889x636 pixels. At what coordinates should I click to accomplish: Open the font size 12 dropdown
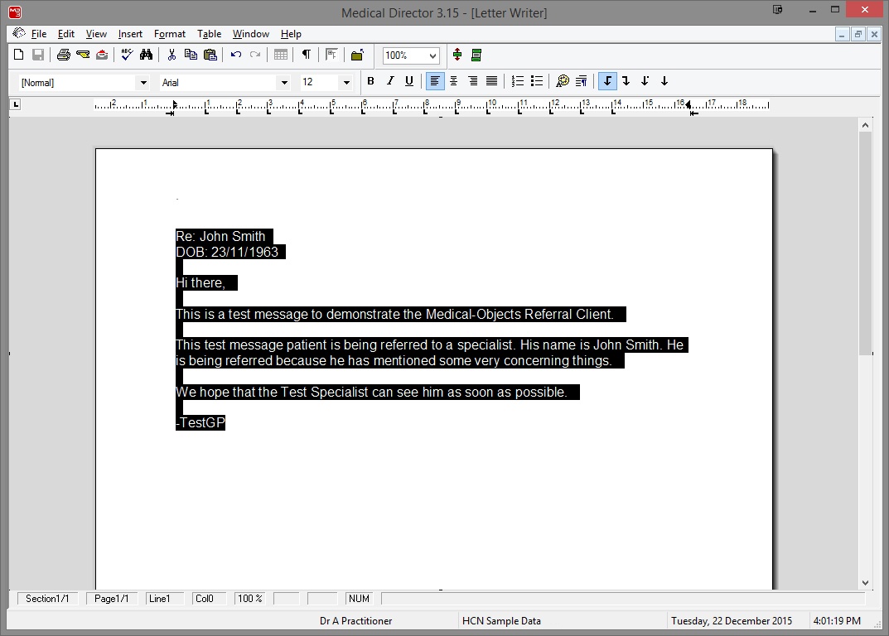coord(346,83)
